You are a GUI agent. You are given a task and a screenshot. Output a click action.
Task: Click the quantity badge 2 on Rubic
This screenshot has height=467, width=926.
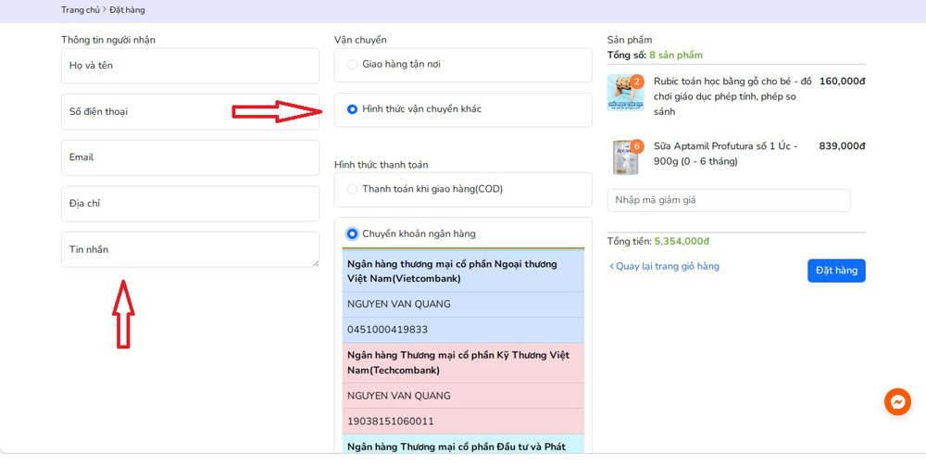637,82
